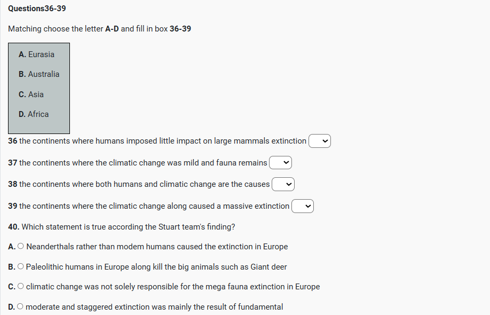Expand the dropdown beside question 39
The width and height of the screenshot is (490, 315).
coord(303,206)
